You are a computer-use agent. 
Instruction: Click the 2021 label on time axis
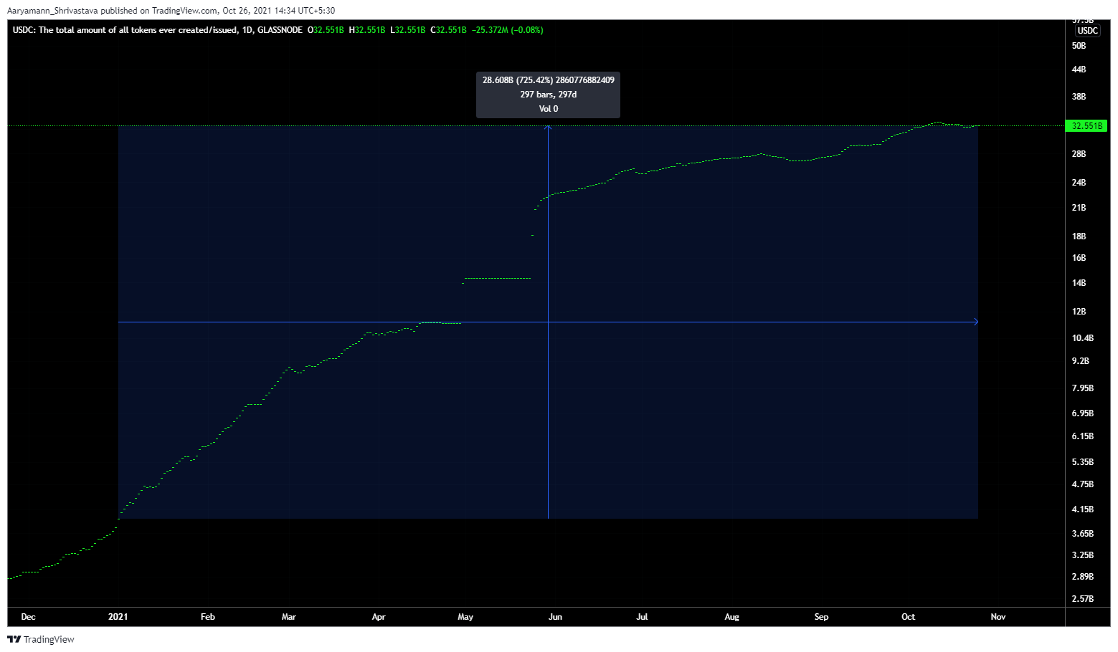coord(118,617)
